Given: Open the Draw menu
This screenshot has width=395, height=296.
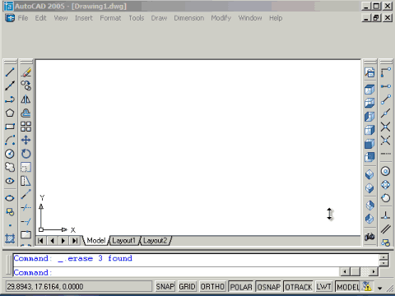Looking at the screenshot, I should (159, 18).
